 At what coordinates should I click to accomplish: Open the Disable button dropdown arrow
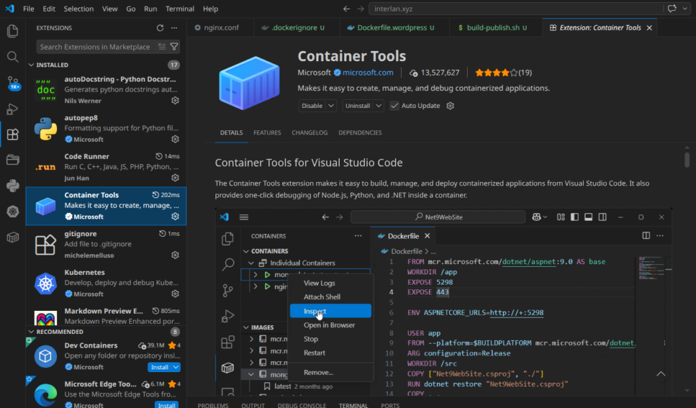coord(331,105)
